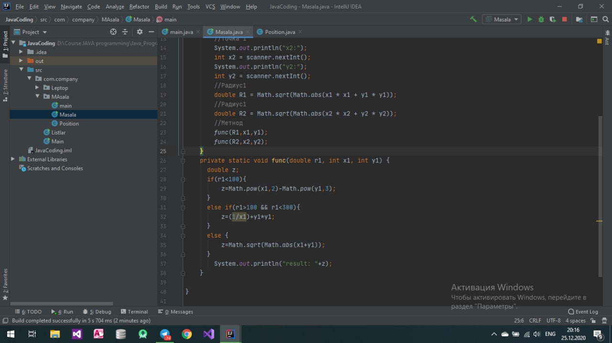The width and height of the screenshot is (612, 343).
Task: Switch to the Position.java editor tab
Action: [x=280, y=32]
